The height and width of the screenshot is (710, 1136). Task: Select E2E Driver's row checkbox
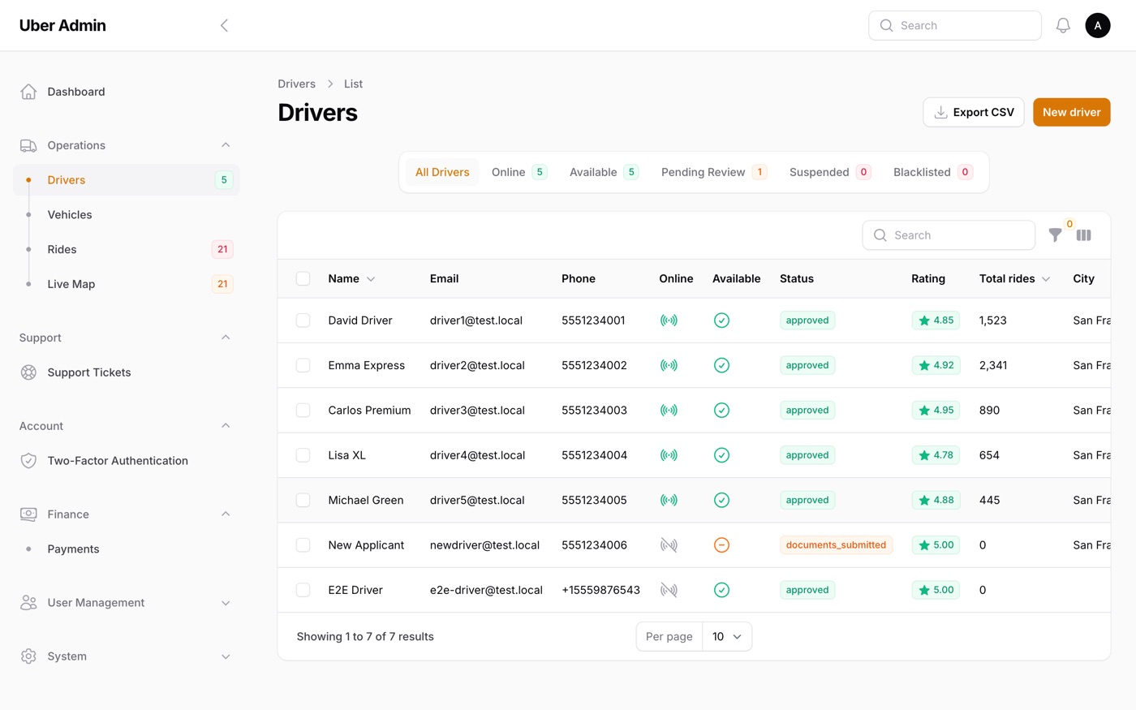click(303, 590)
